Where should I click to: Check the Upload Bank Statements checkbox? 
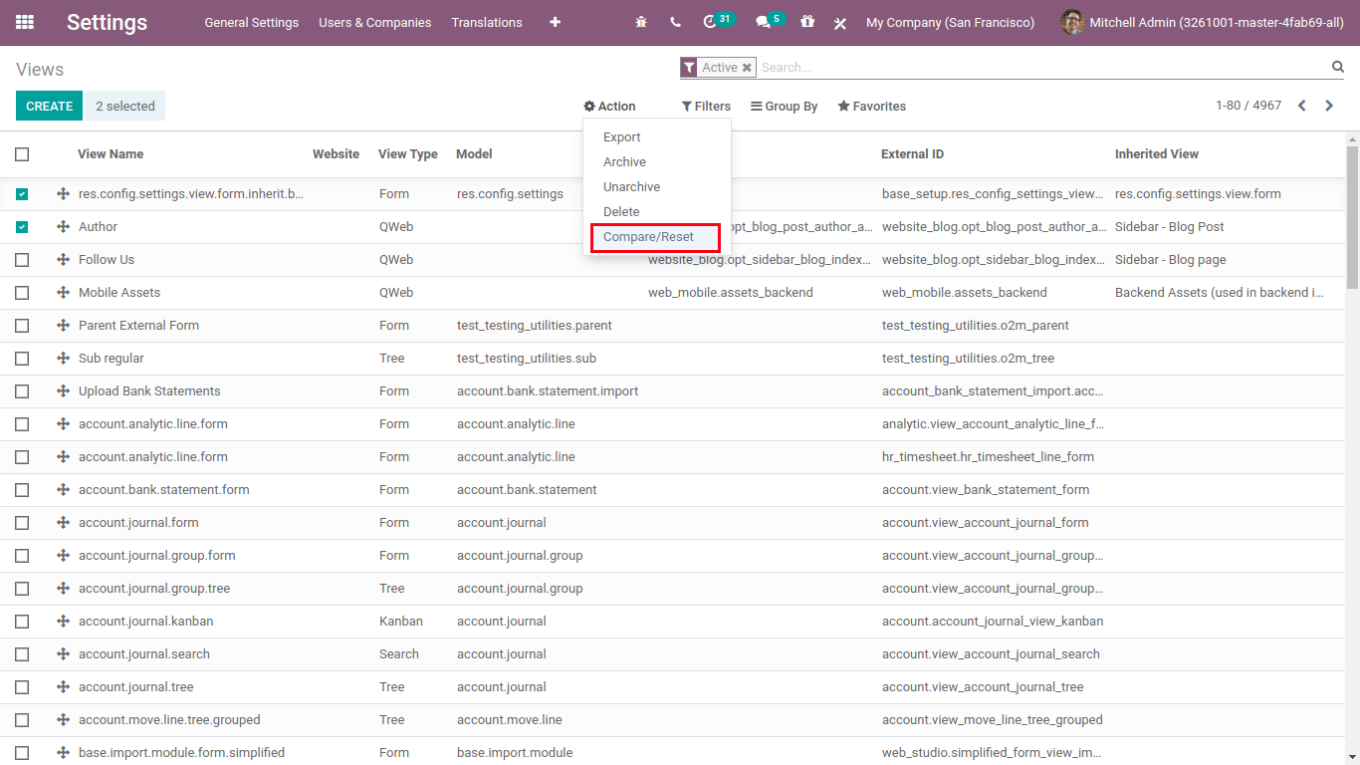(22, 391)
